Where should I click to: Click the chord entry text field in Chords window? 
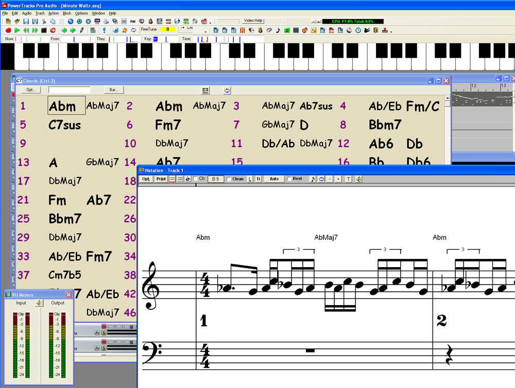click(70, 90)
